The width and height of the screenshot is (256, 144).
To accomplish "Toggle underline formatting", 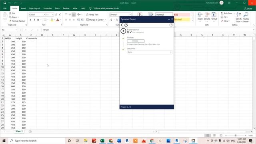I will pyautogui.click(x=38, y=20).
